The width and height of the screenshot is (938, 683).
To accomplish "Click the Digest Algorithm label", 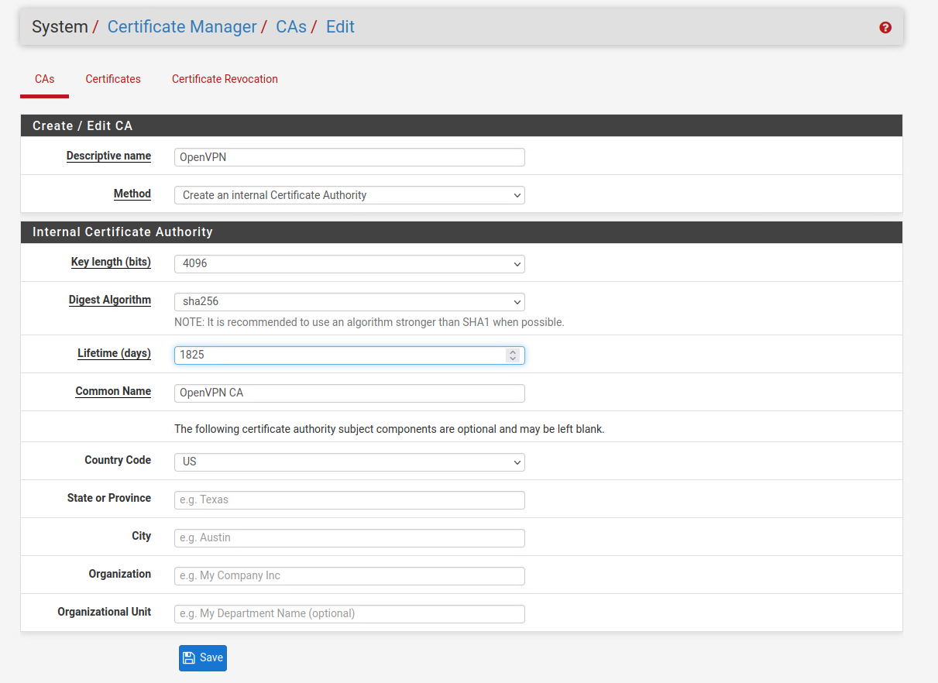I will click(x=110, y=300).
